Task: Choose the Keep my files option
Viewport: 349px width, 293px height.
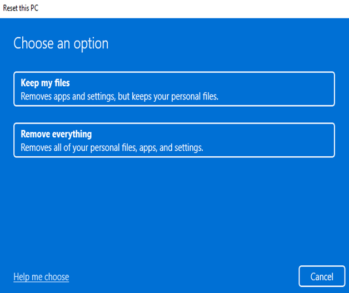Action: (174, 89)
